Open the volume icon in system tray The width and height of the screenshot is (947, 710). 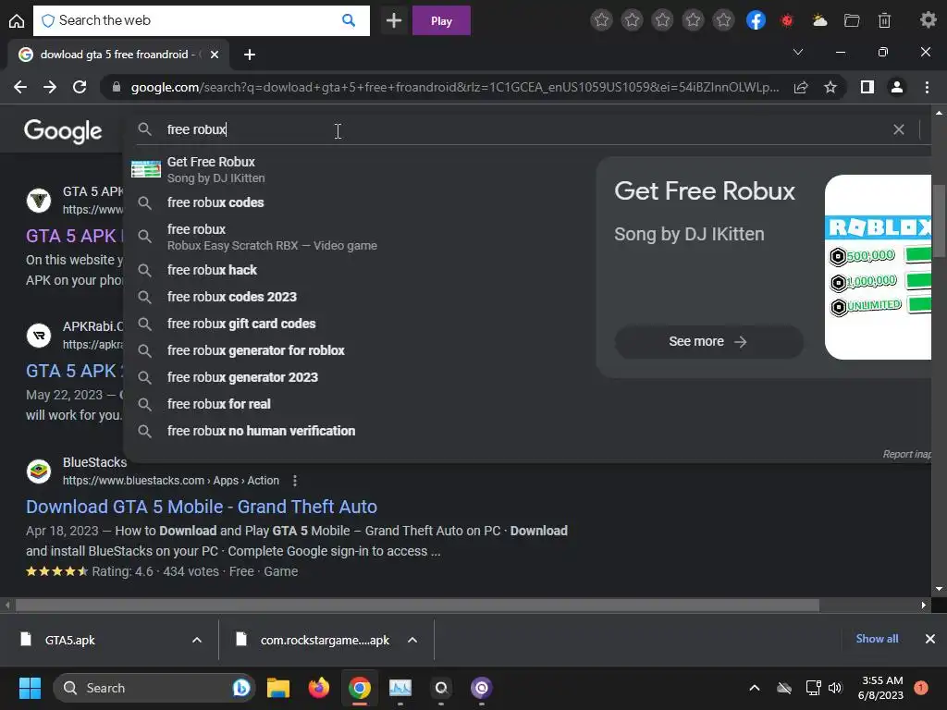pos(835,688)
